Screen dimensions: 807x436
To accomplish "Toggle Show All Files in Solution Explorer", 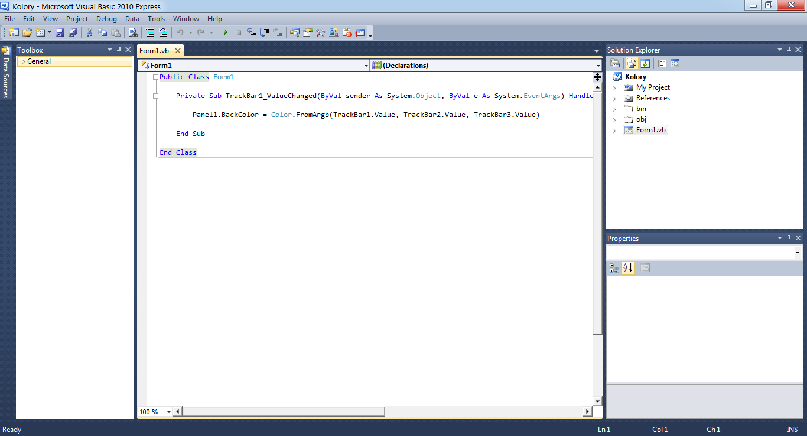I will [632, 63].
